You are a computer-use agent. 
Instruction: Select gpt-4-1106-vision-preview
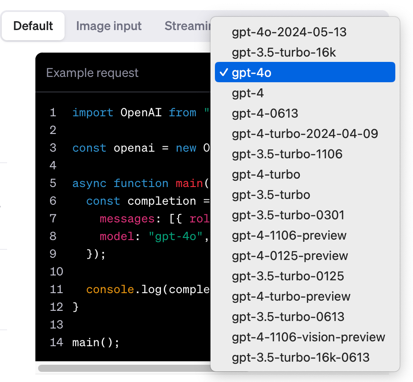coord(308,337)
